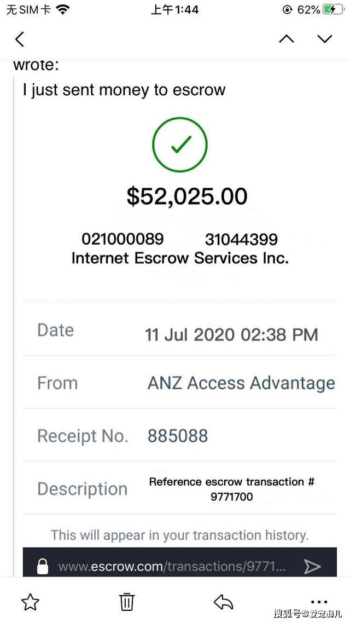Tap the green checkmark success circle
Screen dimensions: 350x623
[180, 144]
